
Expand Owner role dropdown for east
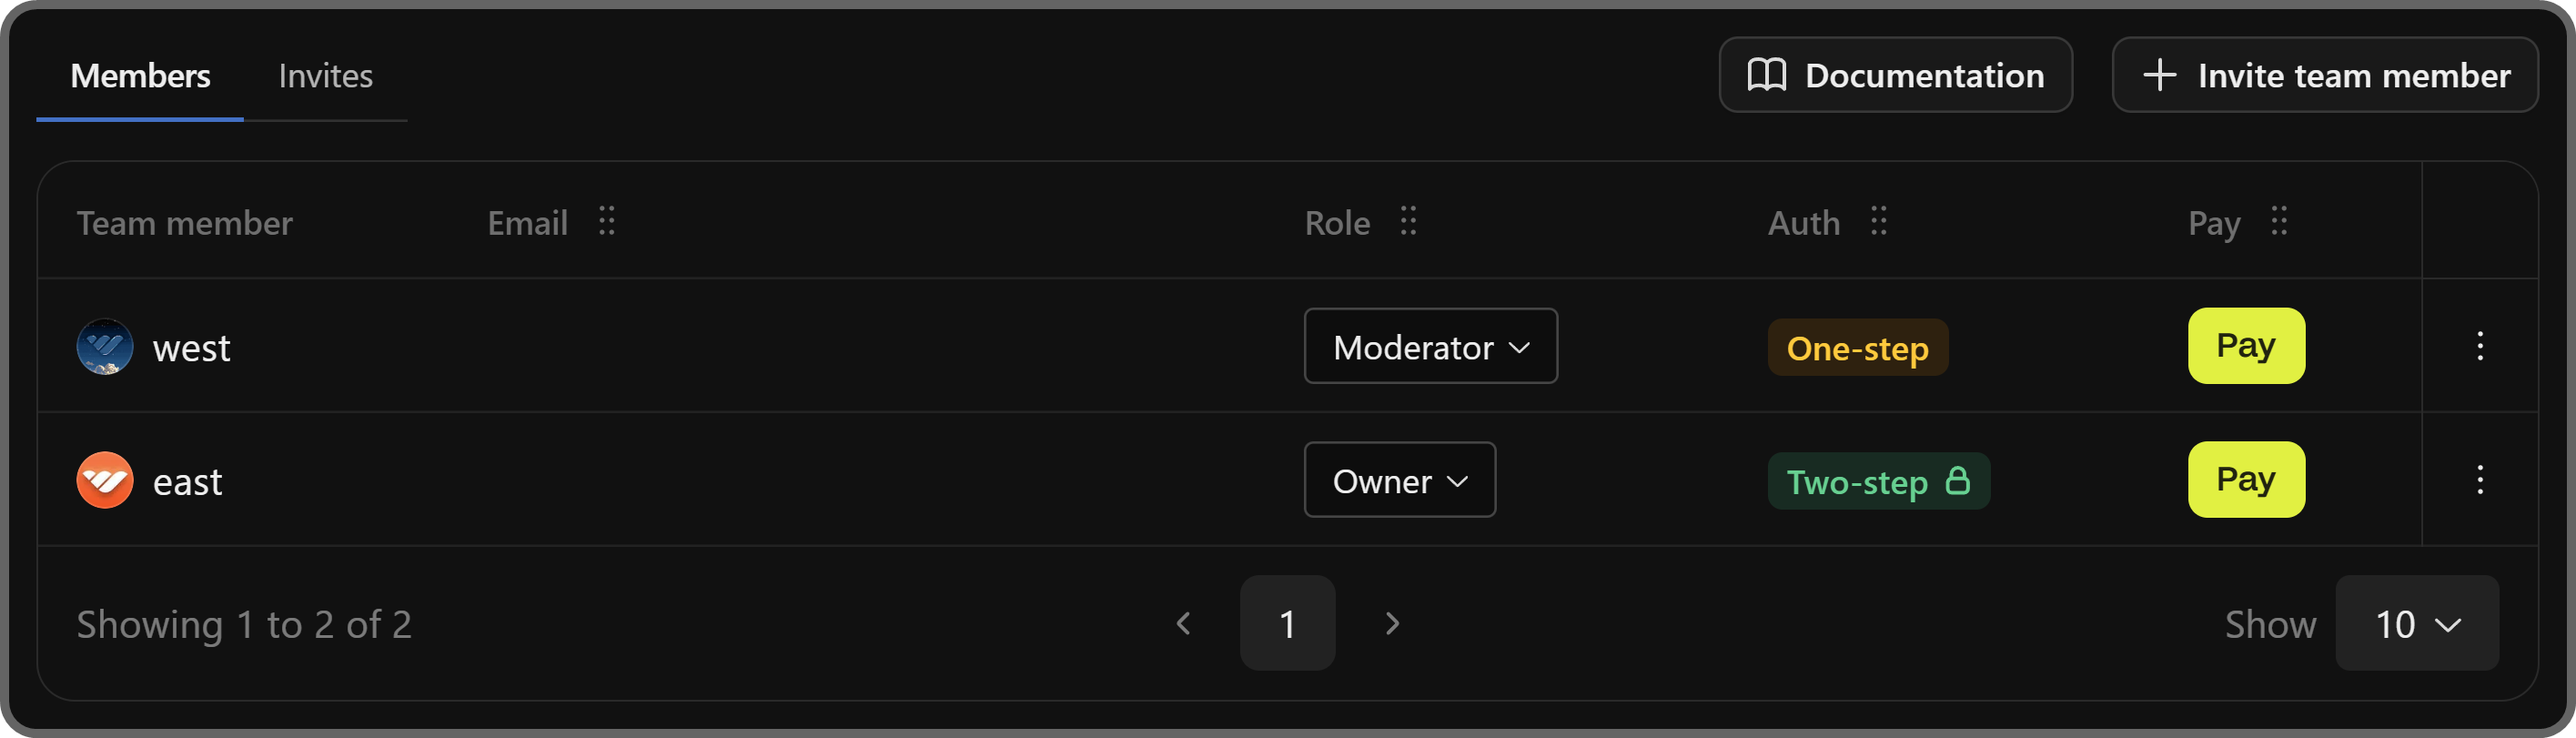pyautogui.click(x=1399, y=481)
